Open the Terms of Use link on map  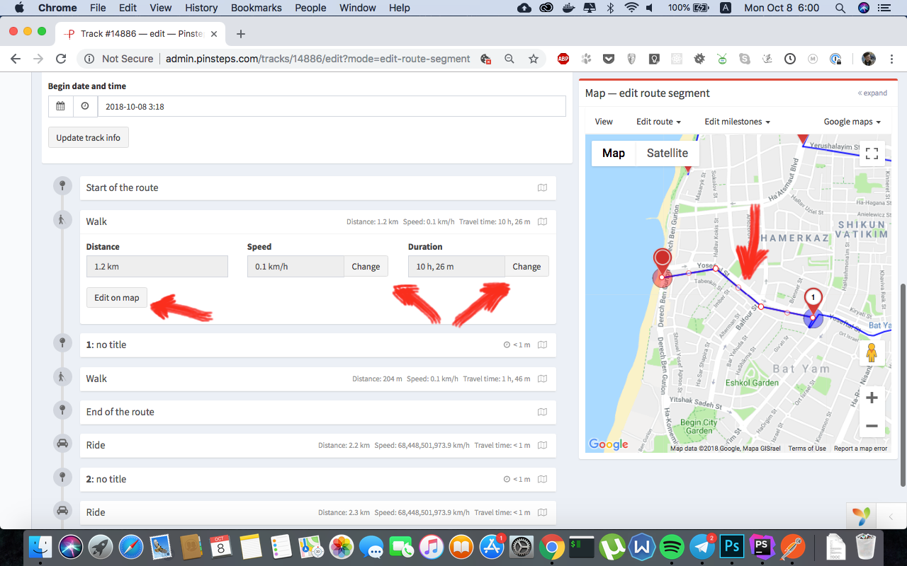point(807,448)
